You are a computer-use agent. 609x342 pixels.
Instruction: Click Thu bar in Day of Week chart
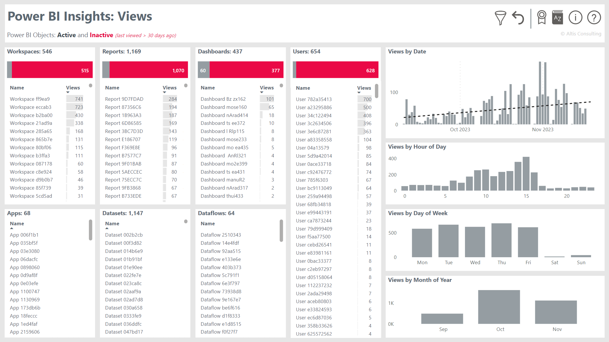(501, 240)
